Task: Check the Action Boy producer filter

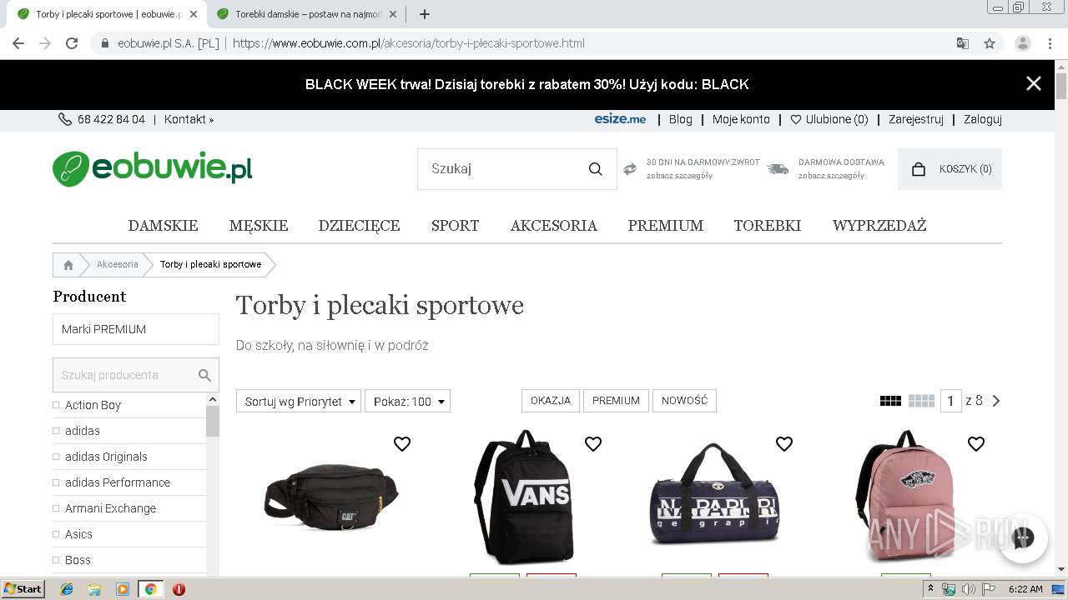Action: point(56,405)
